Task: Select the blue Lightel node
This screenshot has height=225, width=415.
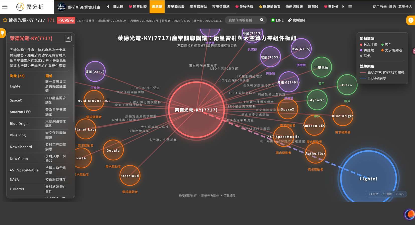Action: (x=368, y=179)
